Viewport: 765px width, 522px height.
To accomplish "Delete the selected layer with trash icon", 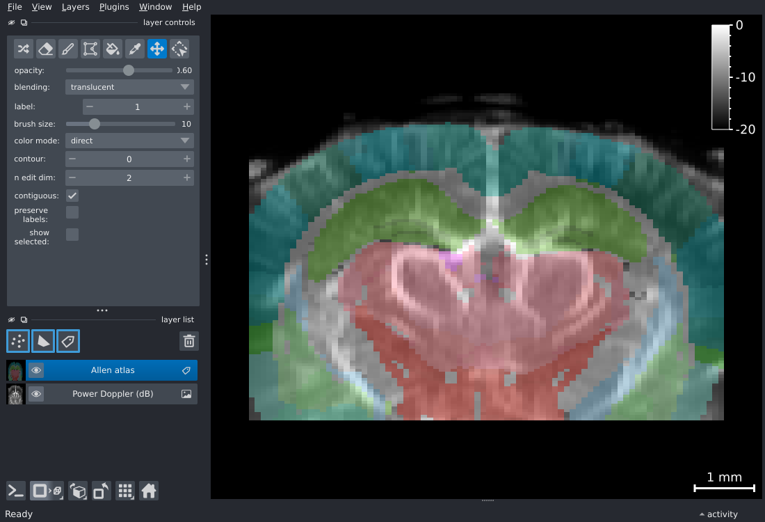I will point(188,341).
